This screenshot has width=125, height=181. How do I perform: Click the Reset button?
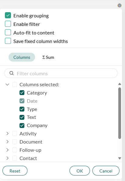[15, 171]
